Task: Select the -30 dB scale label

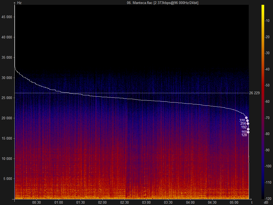Action: tap(267, 53)
